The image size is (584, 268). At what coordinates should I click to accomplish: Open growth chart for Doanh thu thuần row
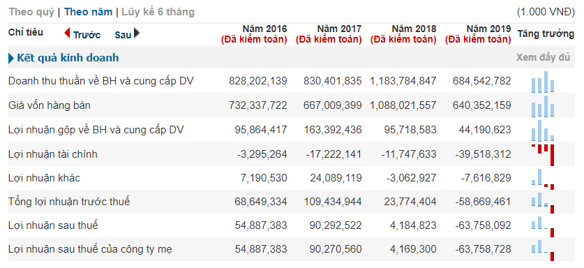click(543, 82)
